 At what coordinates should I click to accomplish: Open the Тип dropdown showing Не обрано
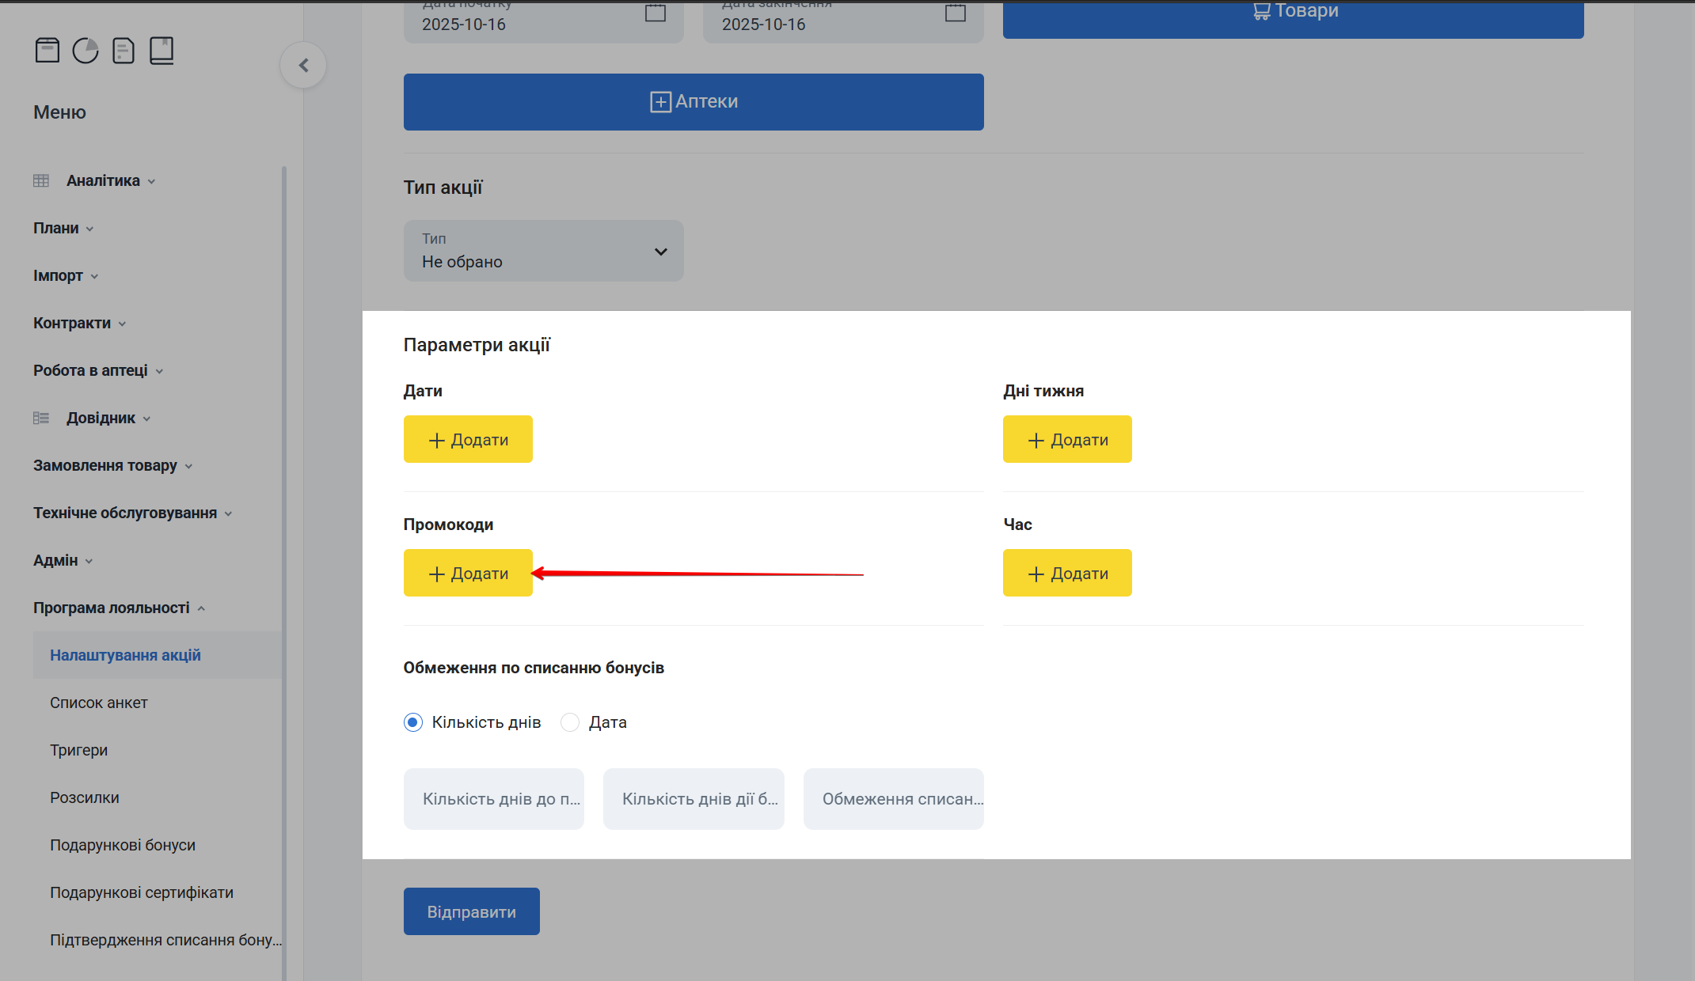point(543,251)
